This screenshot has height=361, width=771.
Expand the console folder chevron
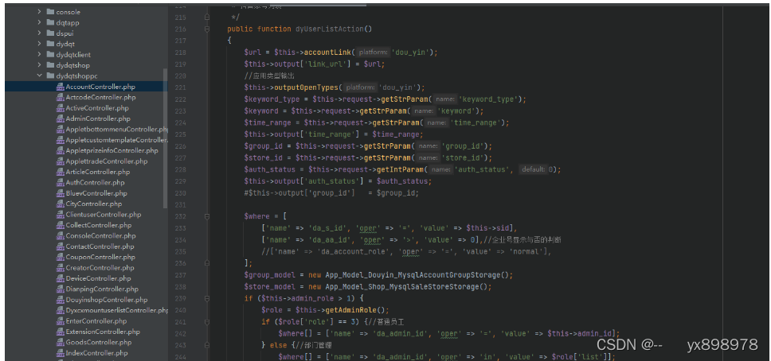coord(39,12)
